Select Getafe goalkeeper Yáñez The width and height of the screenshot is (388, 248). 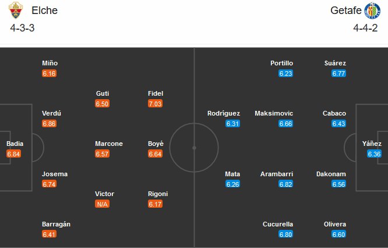372,144
